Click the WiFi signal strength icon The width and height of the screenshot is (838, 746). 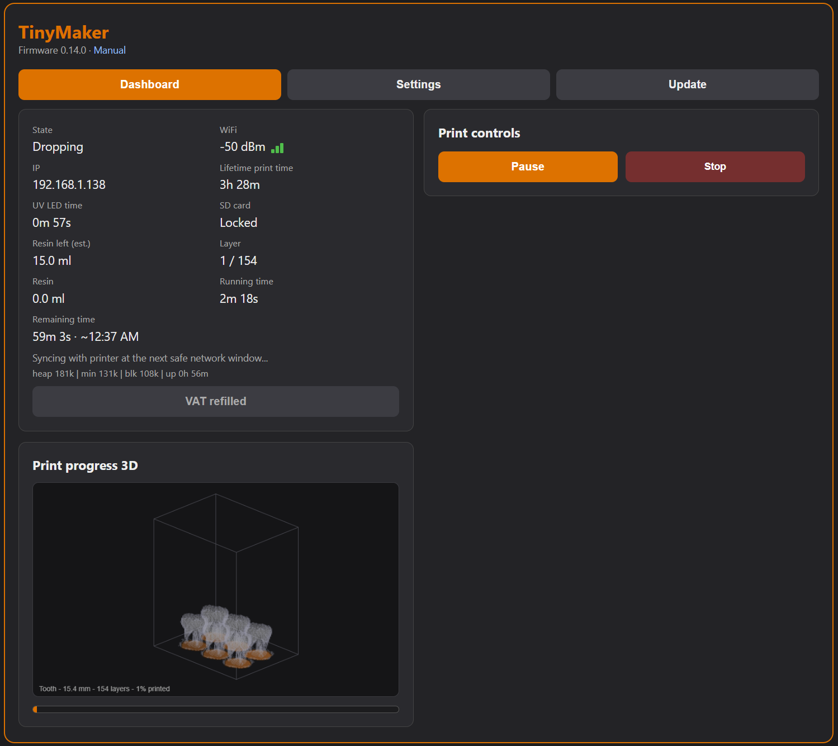pyautogui.click(x=277, y=148)
